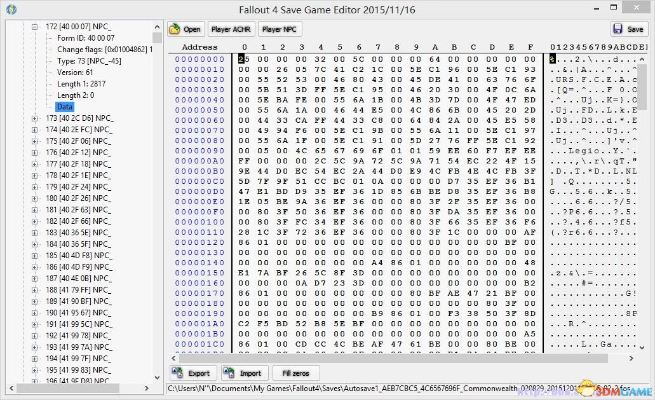
Task: Expand the 175 [40 2F 06] NPC_ node
Action: 35,141
